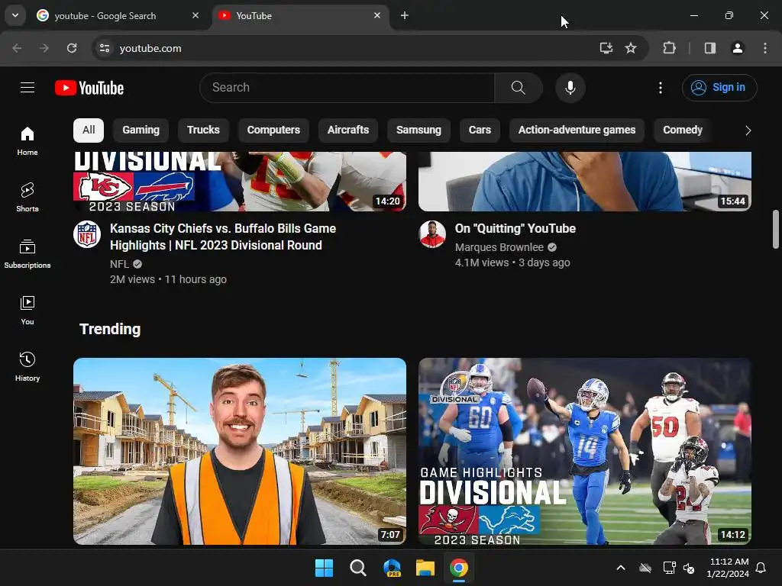Open the Chrome side panel
The width and height of the screenshot is (782, 586).
pos(710,48)
